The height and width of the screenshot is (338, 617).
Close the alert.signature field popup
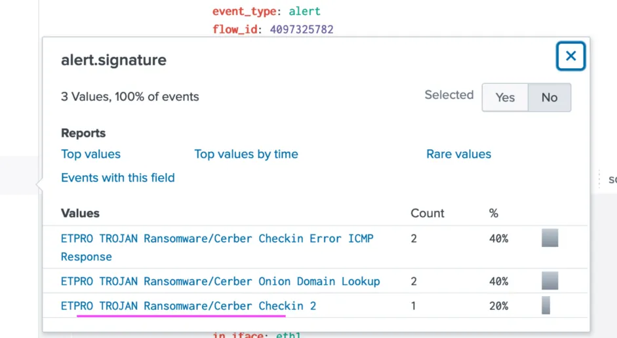click(x=570, y=56)
